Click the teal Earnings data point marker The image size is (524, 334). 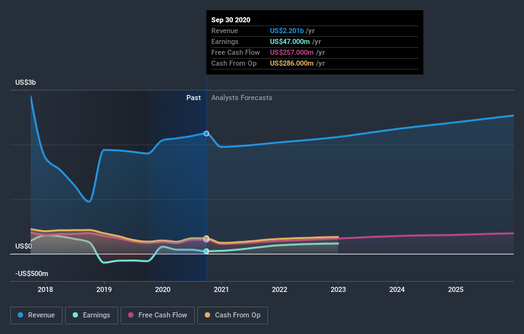206,251
